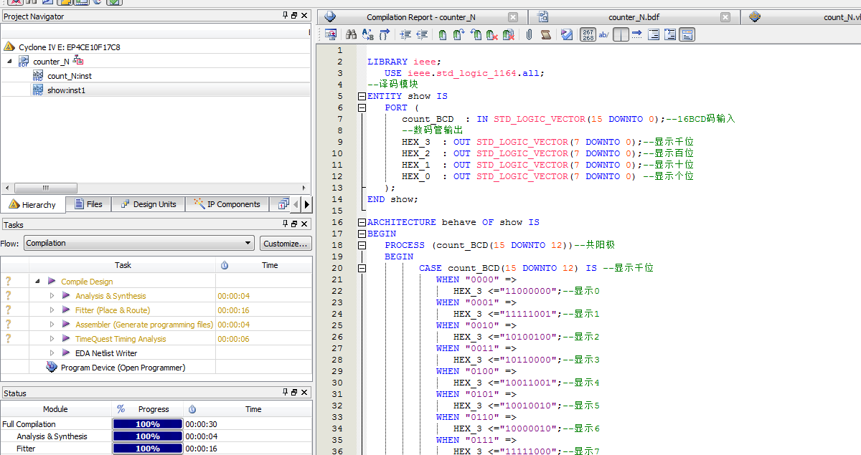Expand Fitter (Place & Route) task
This screenshot has width=861, height=455.
point(52,310)
